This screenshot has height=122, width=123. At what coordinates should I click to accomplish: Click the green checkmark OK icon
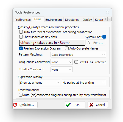68,105
